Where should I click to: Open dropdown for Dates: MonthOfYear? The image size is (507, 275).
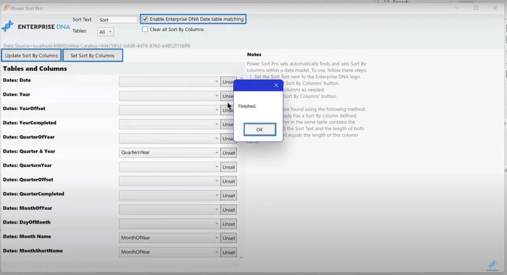point(169,209)
